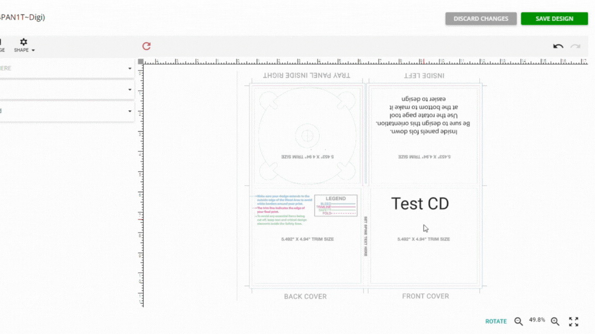Expand the first dropdown in left panel
This screenshot has height=334, width=595.
pos(130,69)
